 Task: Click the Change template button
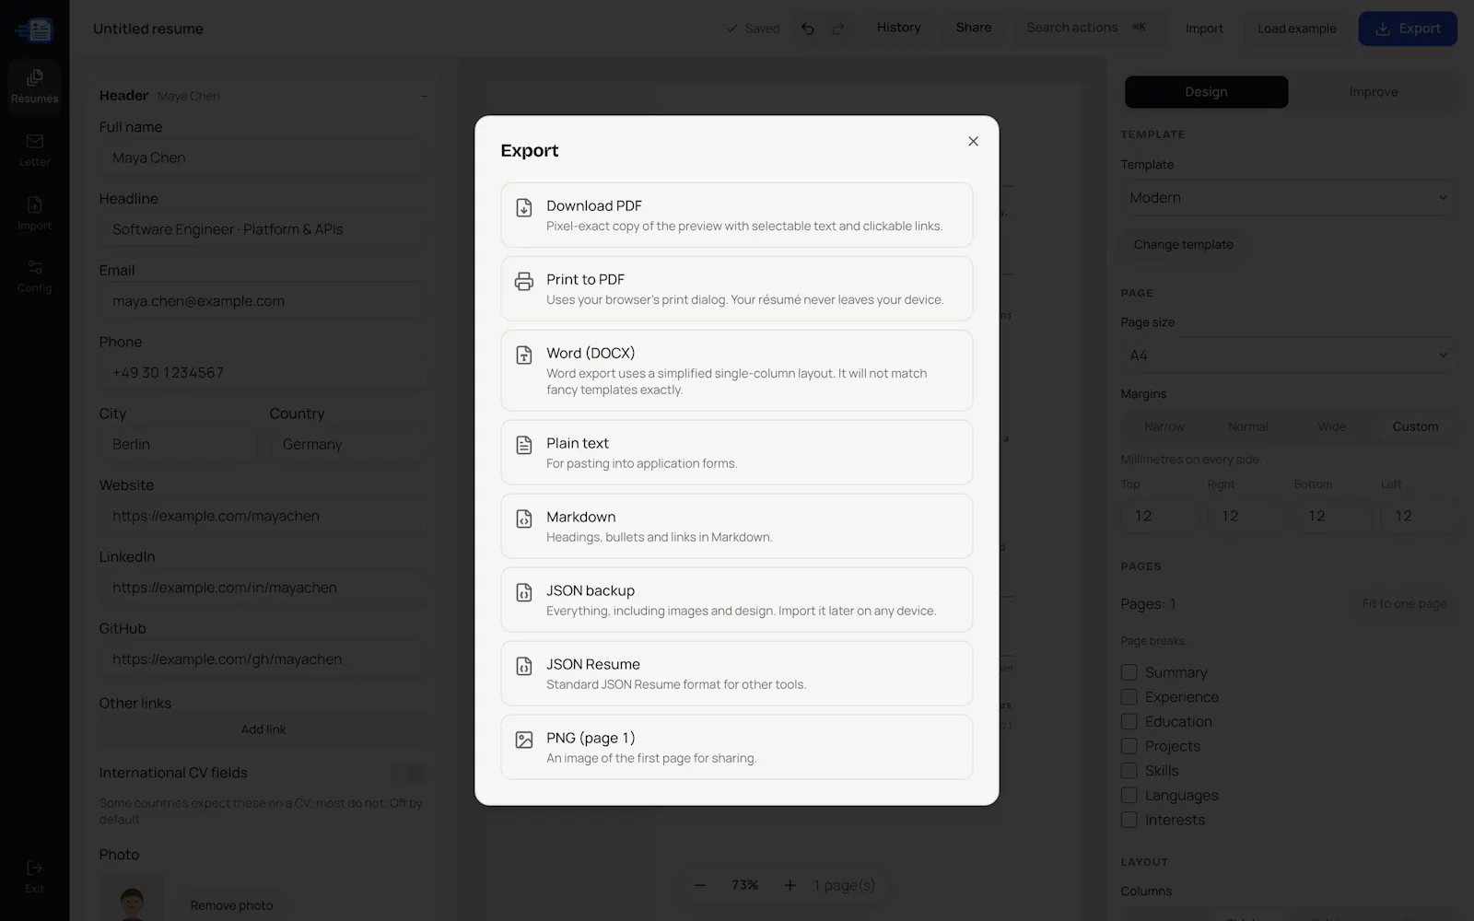coord(1183,244)
